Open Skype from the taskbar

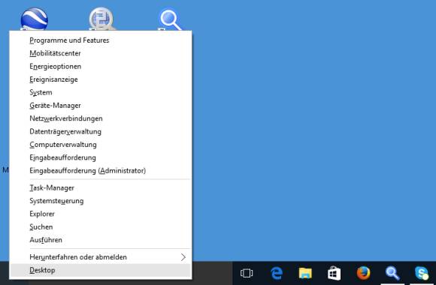(422, 273)
